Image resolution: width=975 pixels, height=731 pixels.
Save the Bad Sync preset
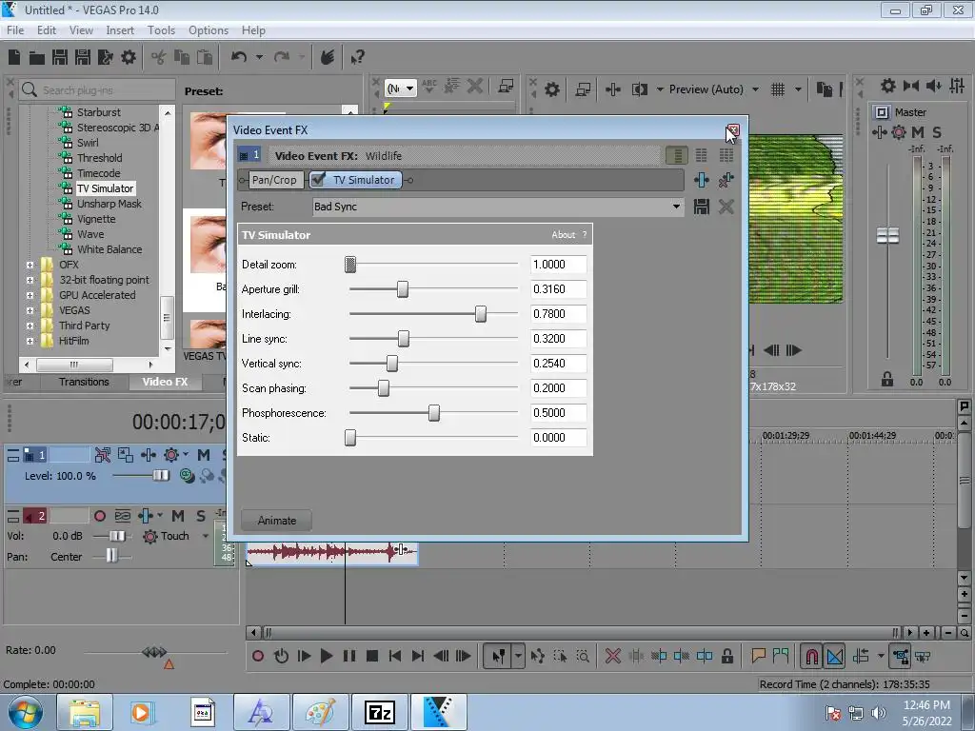702,207
